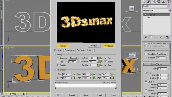Click the green animate button beside Ampl
The image size is (172, 97).
[x=94, y=78]
